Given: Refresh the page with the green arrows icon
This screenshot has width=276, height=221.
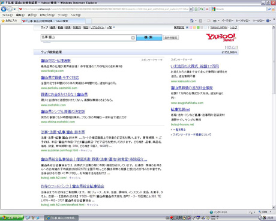Looking at the screenshot, I should [x=202, y=9].
